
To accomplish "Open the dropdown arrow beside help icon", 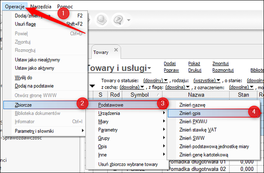I will pos(129,20).
